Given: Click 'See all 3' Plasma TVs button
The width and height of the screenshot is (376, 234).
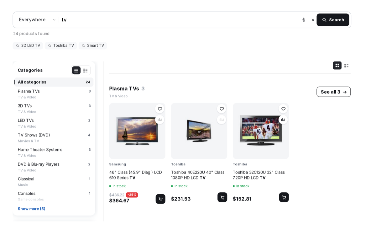Looking at the screenshot, I should click(x=333, y=92).
